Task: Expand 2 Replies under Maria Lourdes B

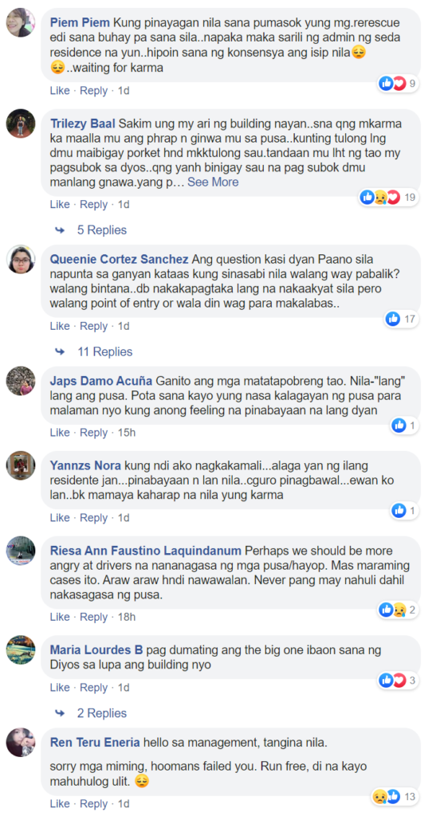Action: [x=101, y=713]
